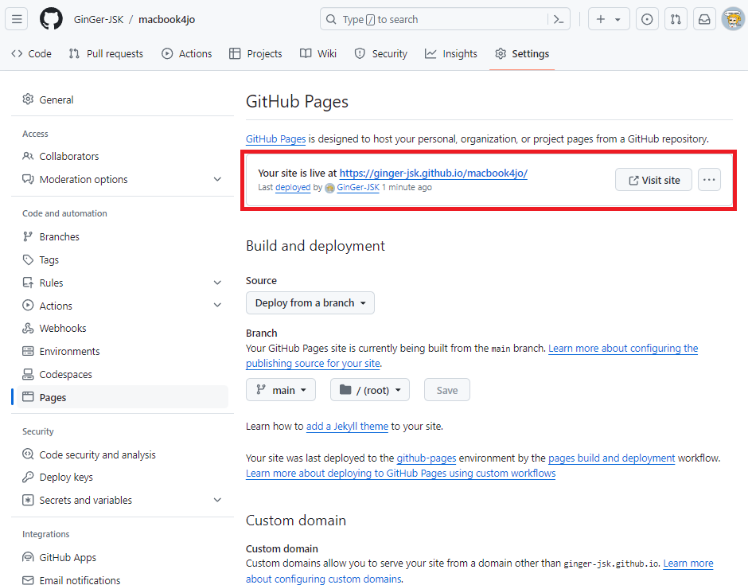Expand the Rules section chevron
This screenshot has height=585, width=748.
point(217,283)
